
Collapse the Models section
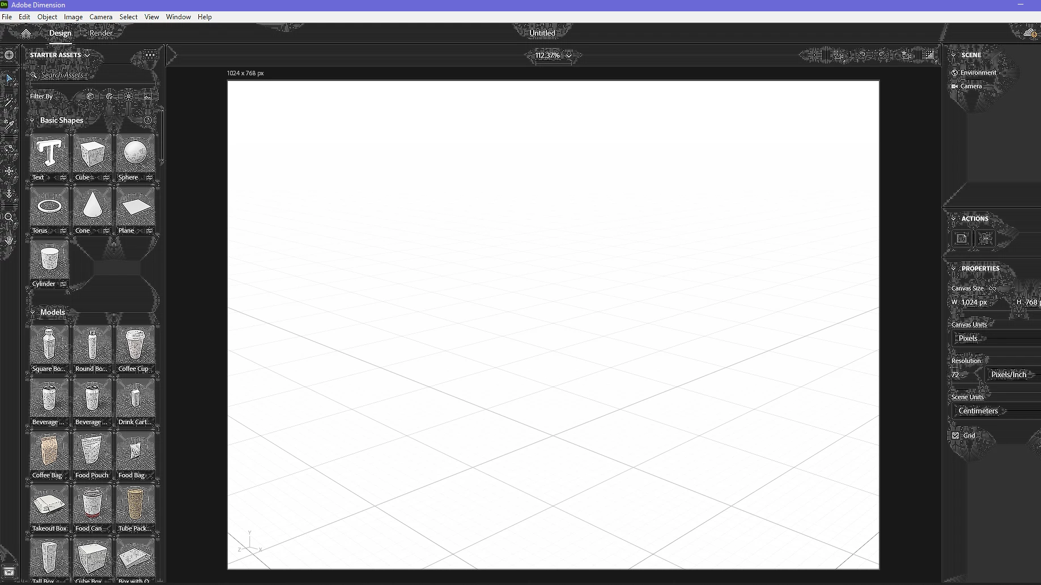[32, 312]
